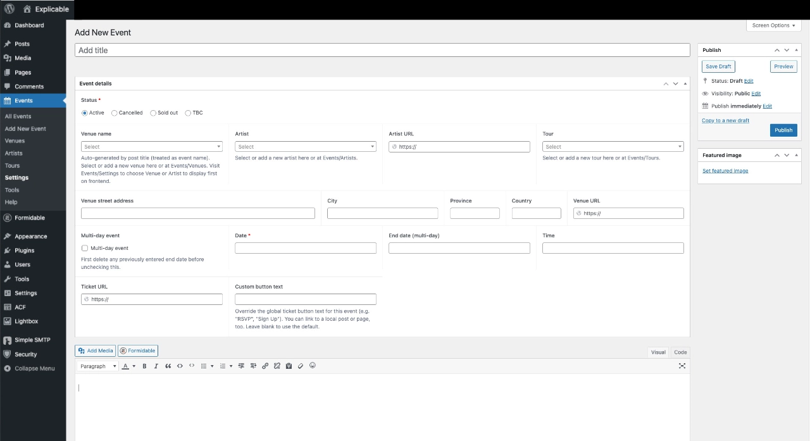Click the blue Publish button
810x441 pixels.
783,130
